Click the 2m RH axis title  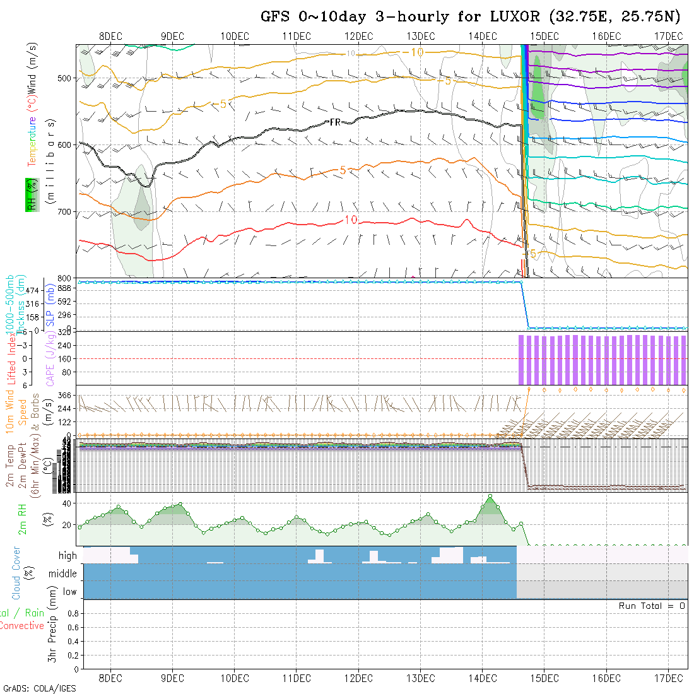[23, 519]
